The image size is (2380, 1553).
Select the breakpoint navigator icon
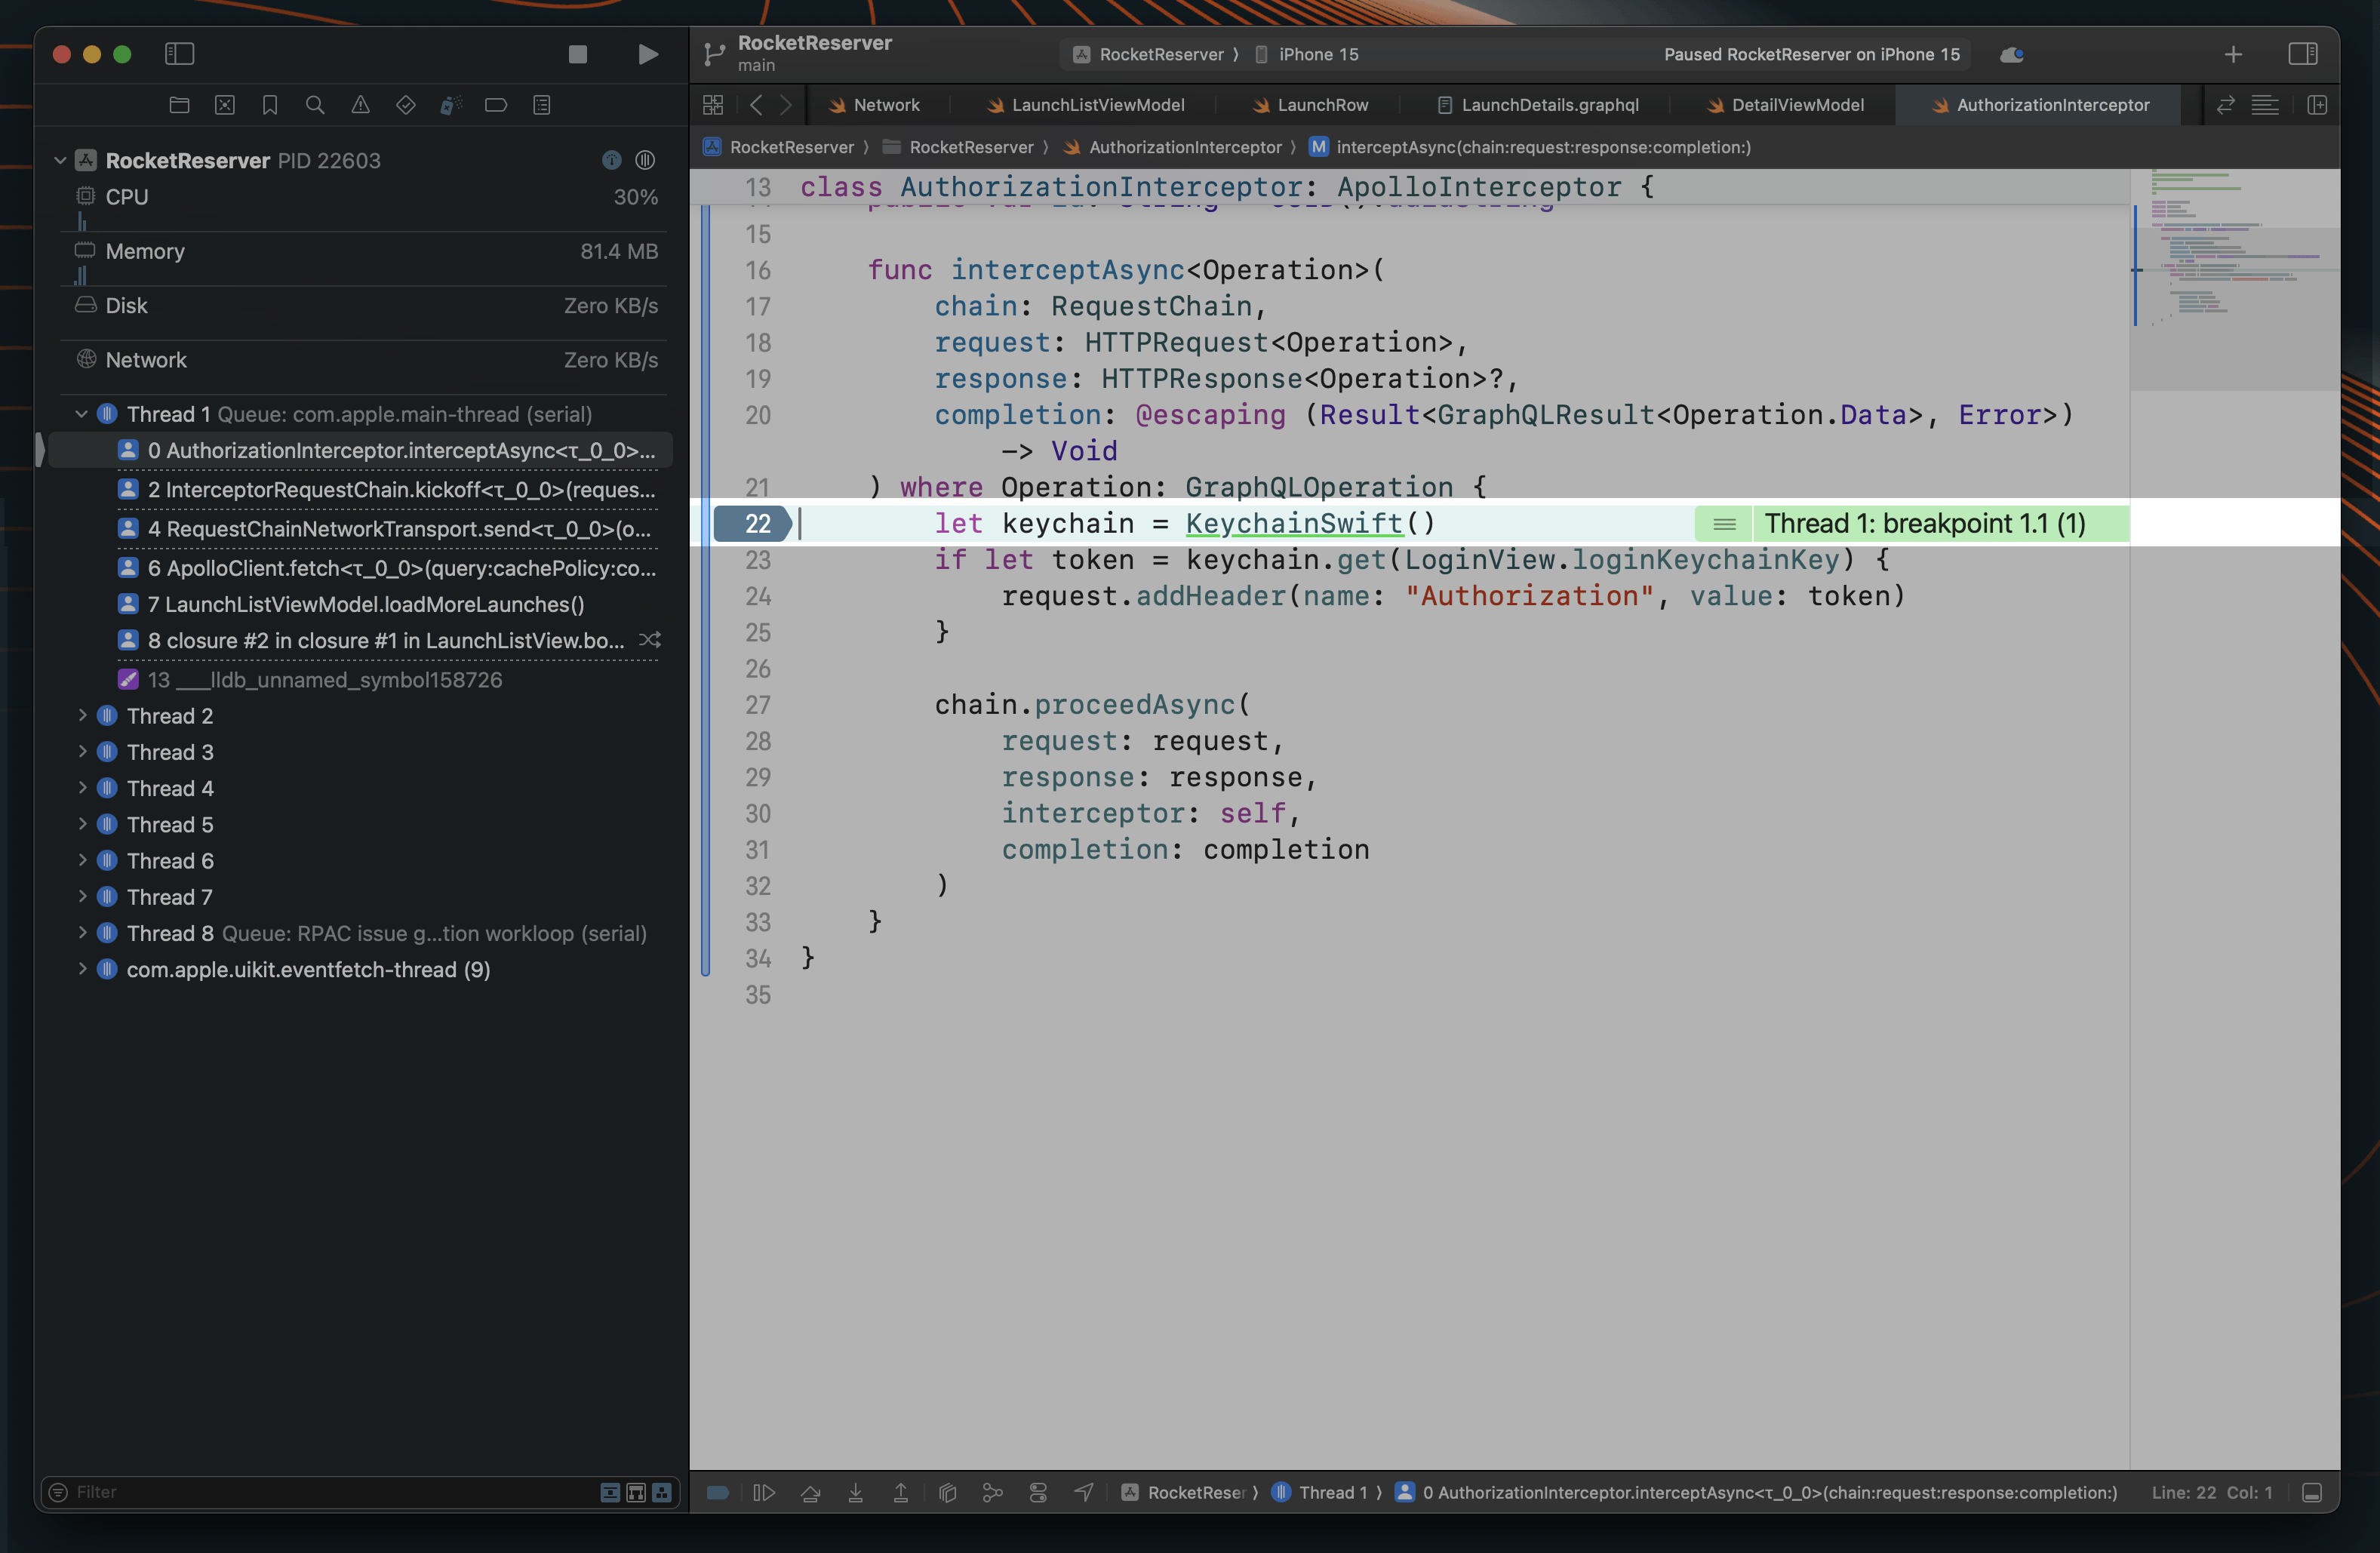click(496, 104)
